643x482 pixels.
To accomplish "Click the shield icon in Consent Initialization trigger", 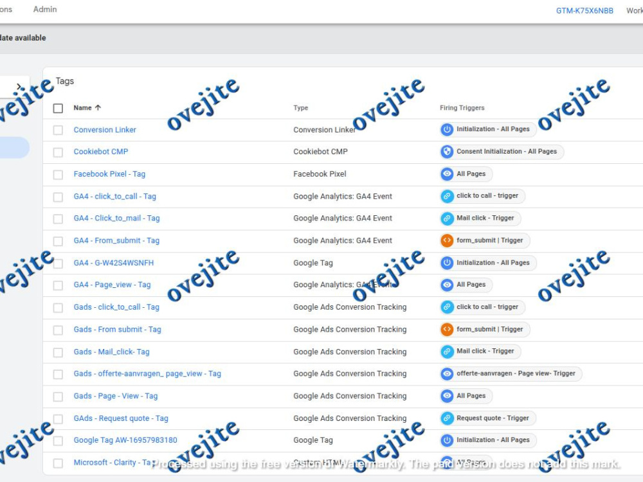I will [447, 152].
